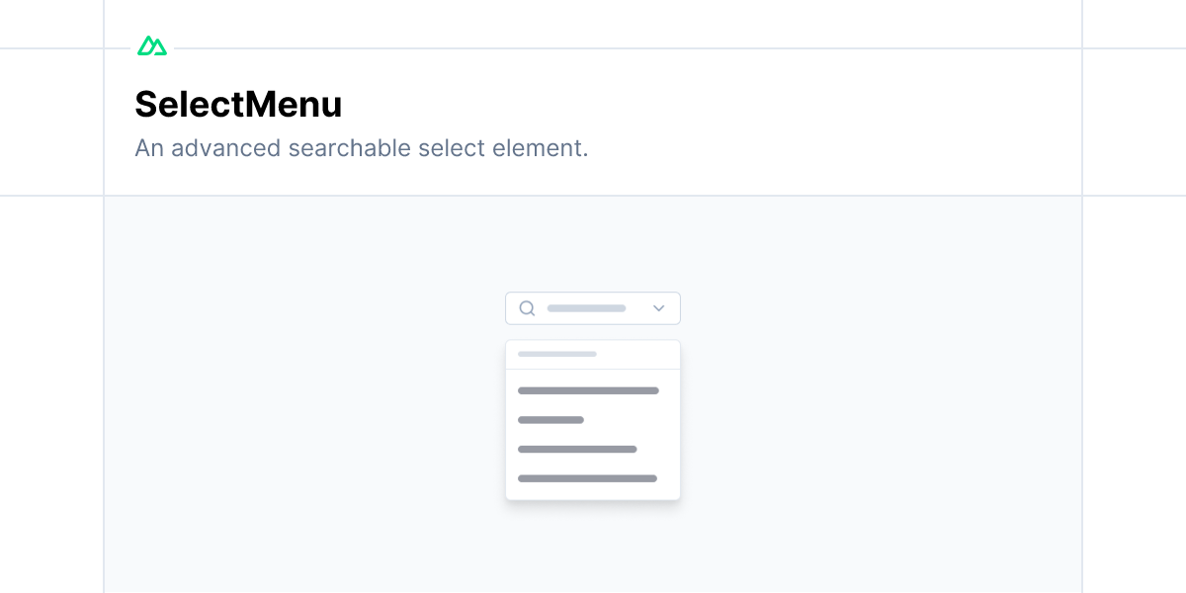
Task: Select the last option in the dropdown list
Action: point(587,478)
